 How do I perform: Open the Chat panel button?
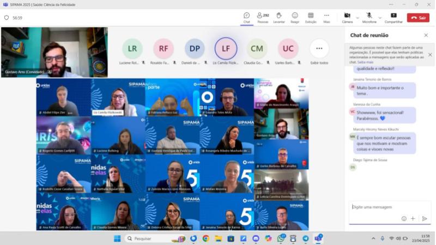coord(246,18)
